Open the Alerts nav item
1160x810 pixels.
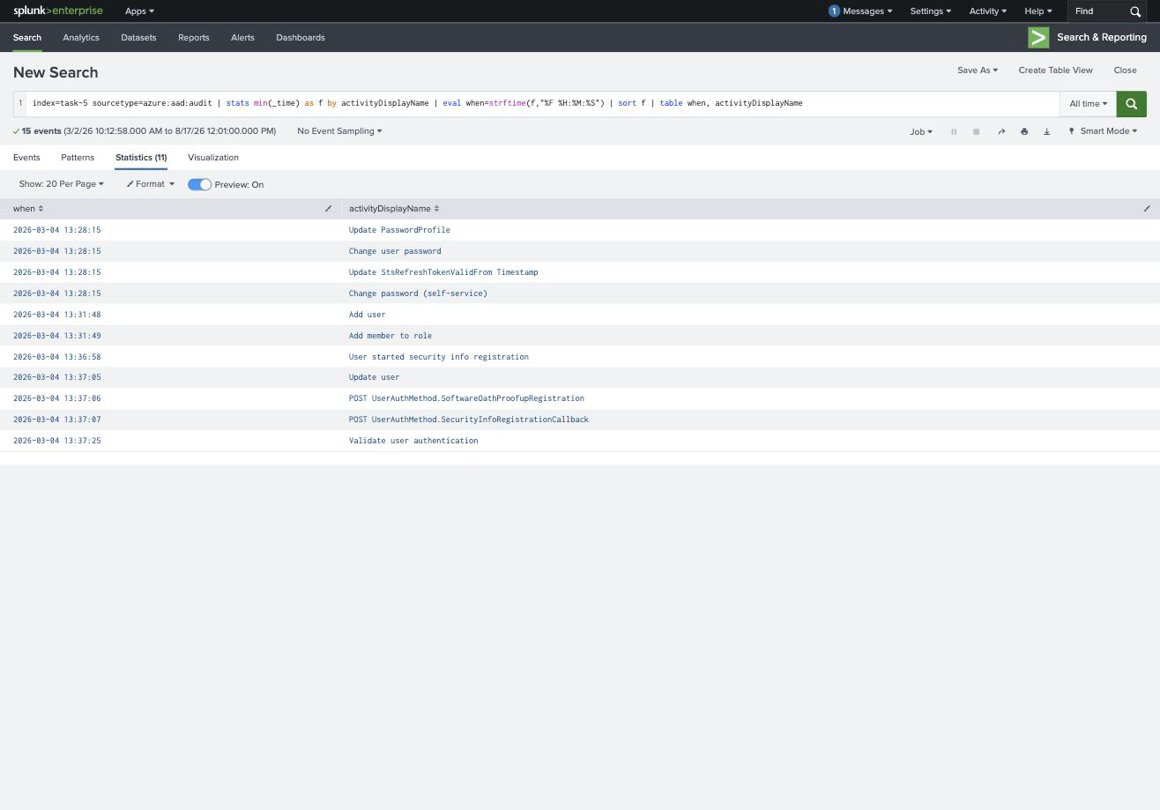242,38
